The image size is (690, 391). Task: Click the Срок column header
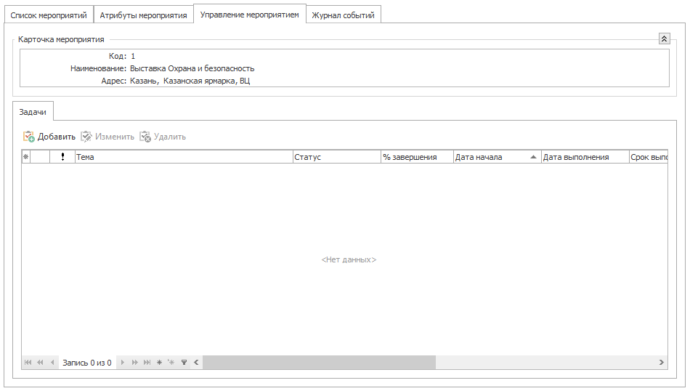point(649,157)
